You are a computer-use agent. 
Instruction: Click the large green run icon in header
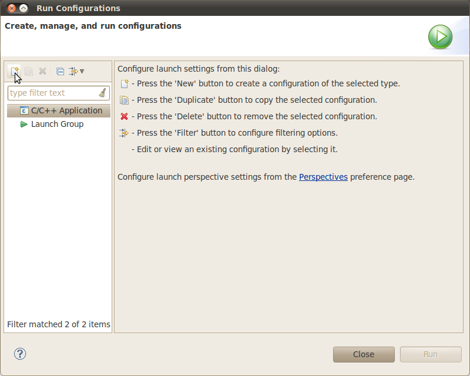[x=440, y=37]
